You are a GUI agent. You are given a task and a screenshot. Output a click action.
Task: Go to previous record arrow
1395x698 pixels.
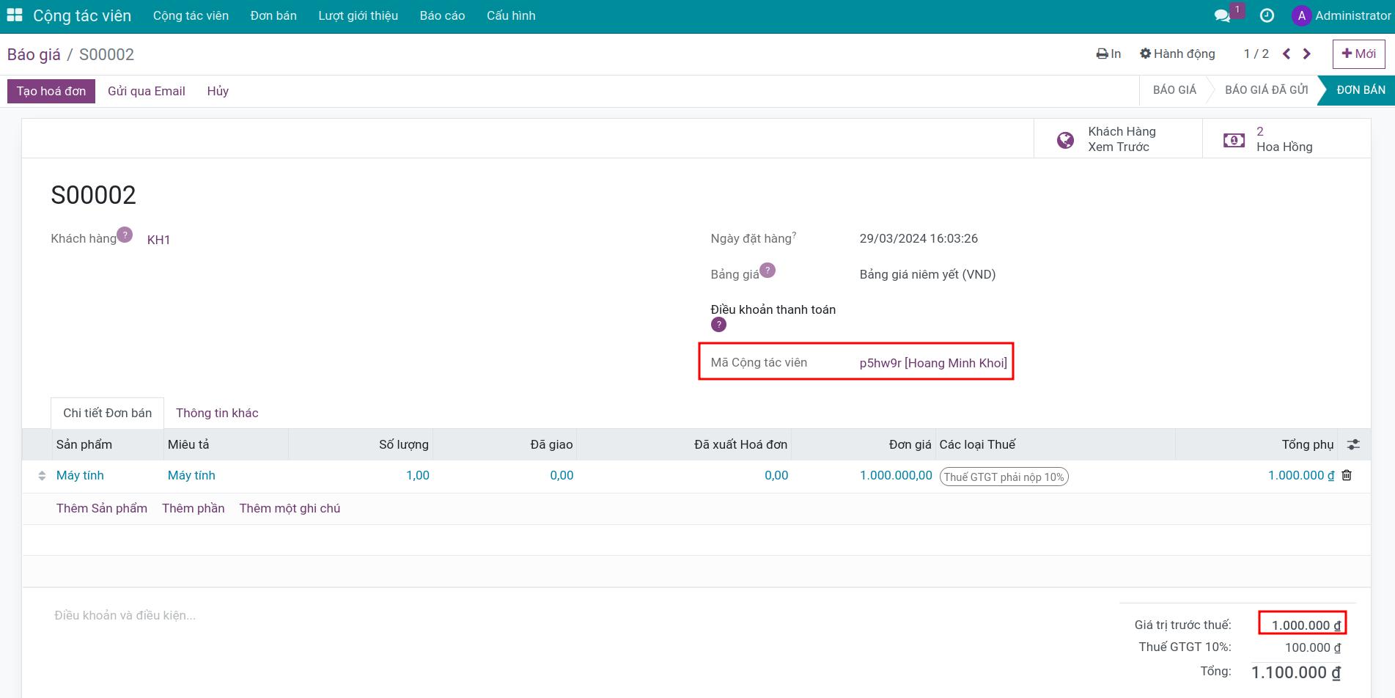[1287, 54]
